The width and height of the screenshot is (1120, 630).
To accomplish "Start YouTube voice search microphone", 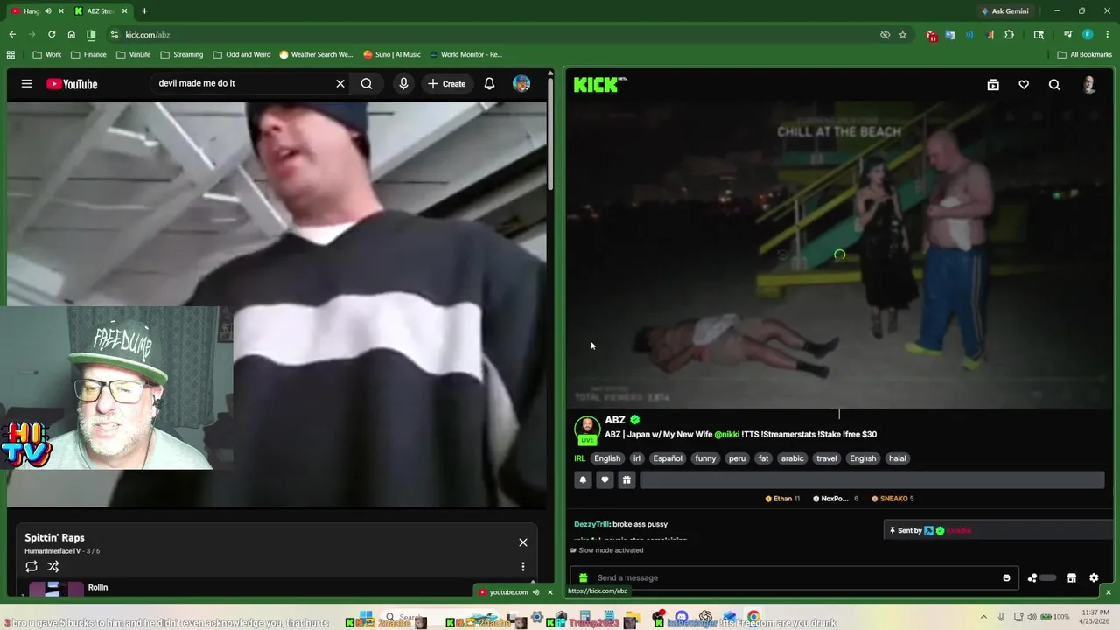I will 403,84.
